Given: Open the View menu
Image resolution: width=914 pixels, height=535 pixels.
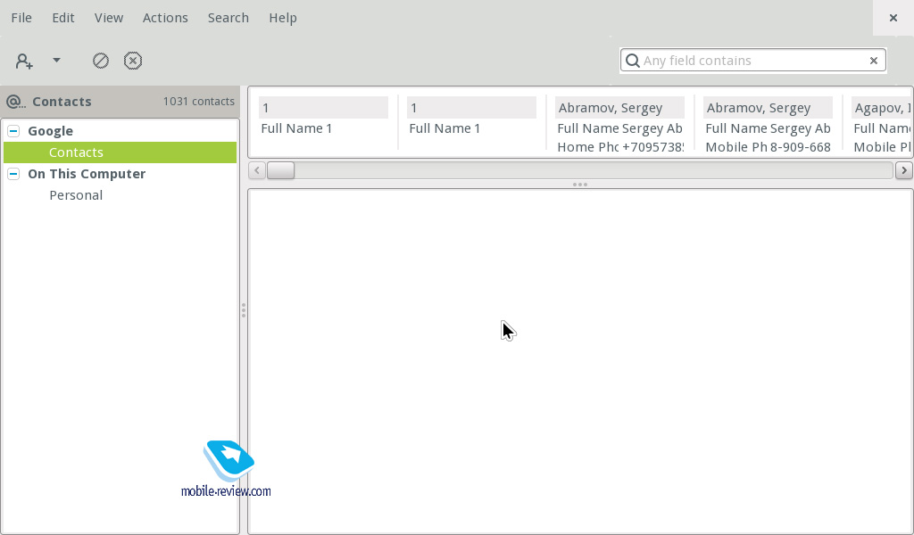Looking at the screenshot, I should click(x=109, y=18).
